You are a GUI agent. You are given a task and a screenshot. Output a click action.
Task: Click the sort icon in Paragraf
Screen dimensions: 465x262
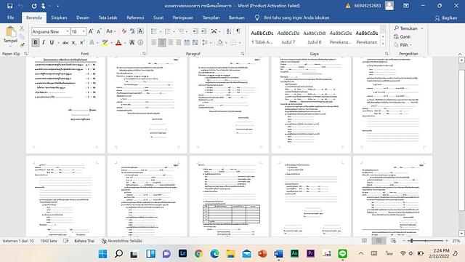[x=229, y=31]
